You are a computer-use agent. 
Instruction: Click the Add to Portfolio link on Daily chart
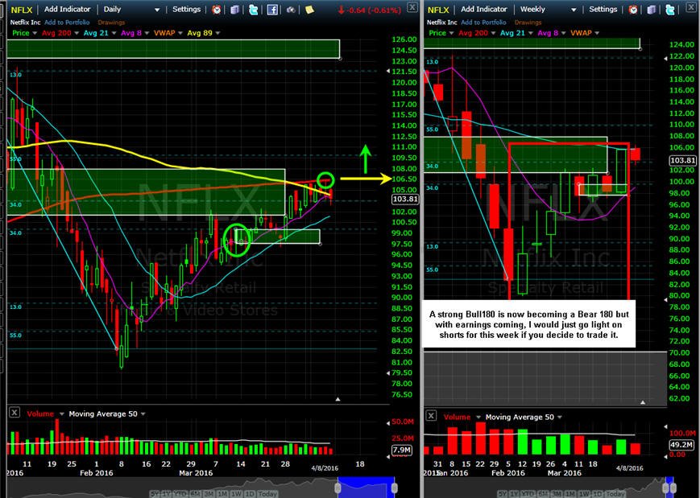67,23
